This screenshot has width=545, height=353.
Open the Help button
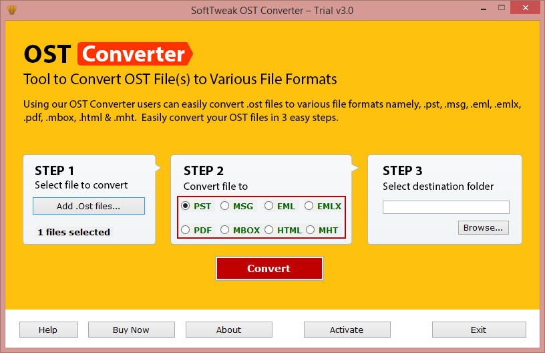click(49, 330)
